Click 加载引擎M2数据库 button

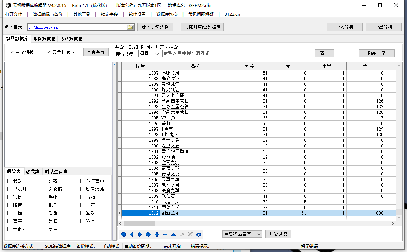pos(202,27)
